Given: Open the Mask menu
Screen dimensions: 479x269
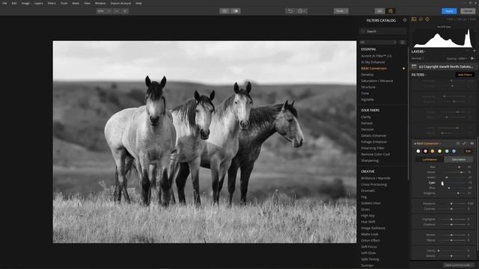Looking at the screenshot, I should pyautogui.click(x=76, y=3).
